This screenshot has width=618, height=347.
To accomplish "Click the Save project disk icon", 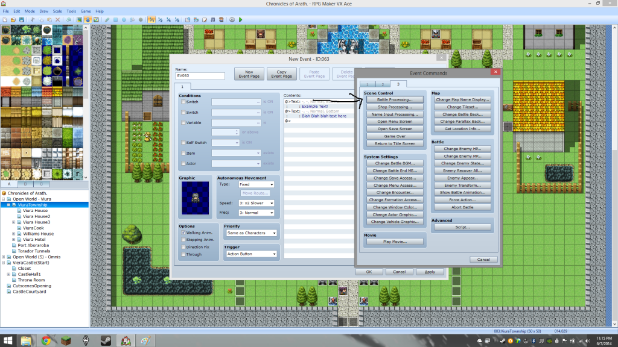I will point(22,19).
